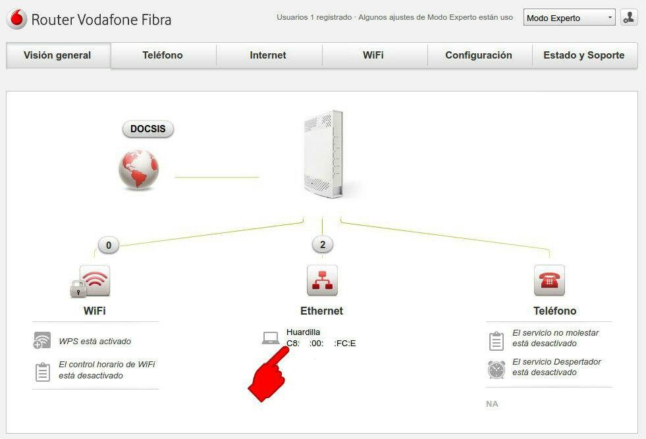Click the WPS status icon
The width and height of the screenshot is (646, 439).
coord(42,340)
